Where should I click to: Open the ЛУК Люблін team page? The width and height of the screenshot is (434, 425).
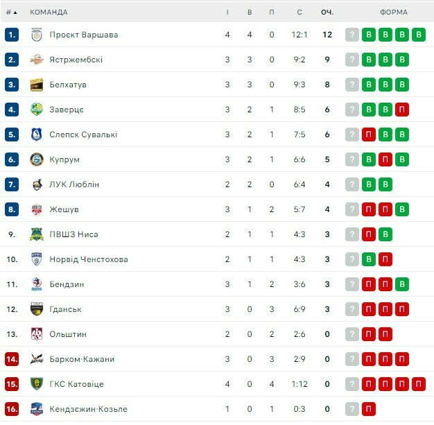(x=74, y=184)
